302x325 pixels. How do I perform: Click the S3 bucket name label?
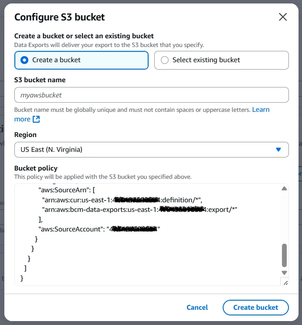click(40, 80)
